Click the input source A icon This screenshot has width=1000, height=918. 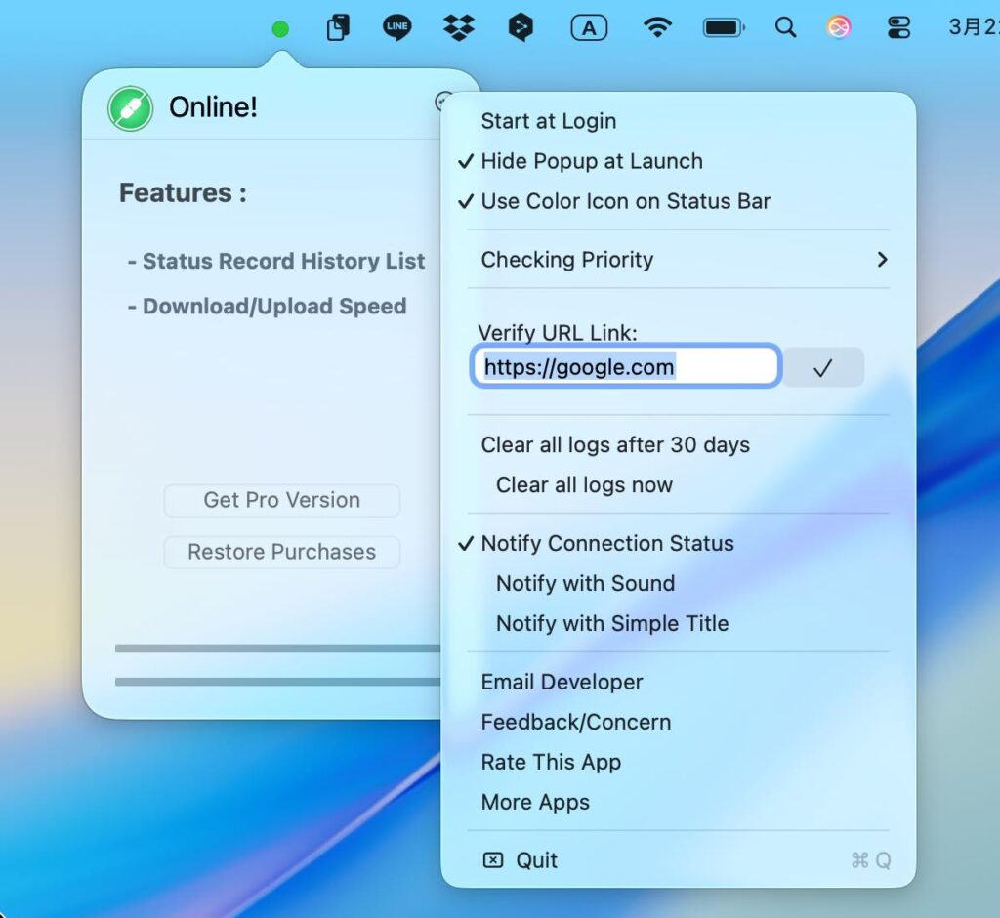coord(589,28)
